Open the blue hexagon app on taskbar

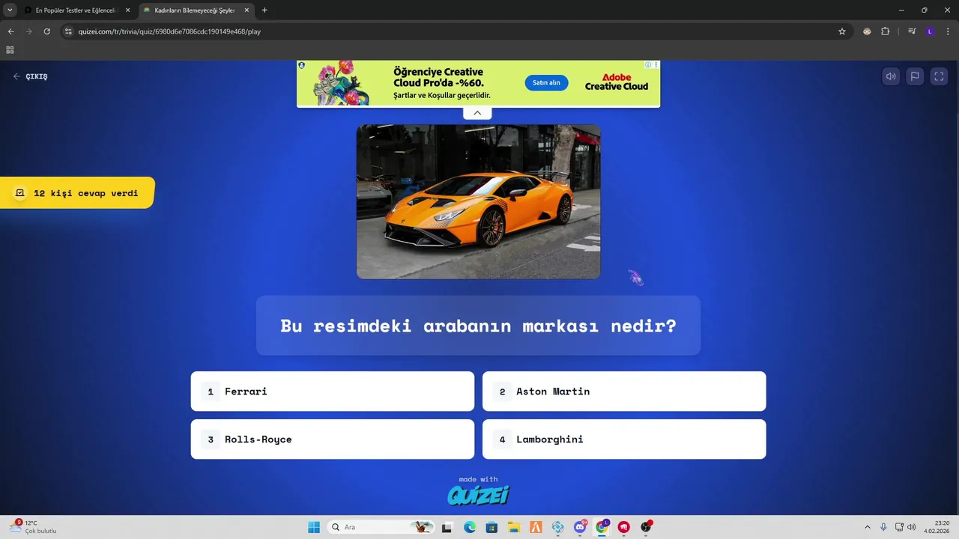pyautogui.click(x=558, y=527)
